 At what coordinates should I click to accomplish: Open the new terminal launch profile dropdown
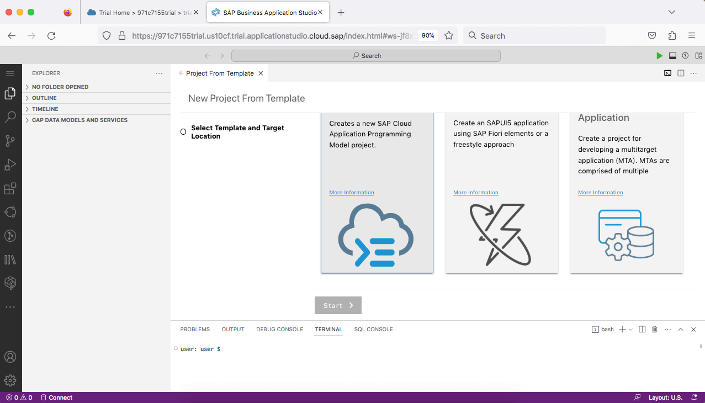pos(630,330)
